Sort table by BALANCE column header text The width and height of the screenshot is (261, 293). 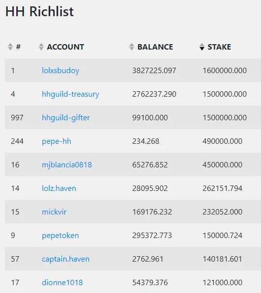tap(155, 47)
